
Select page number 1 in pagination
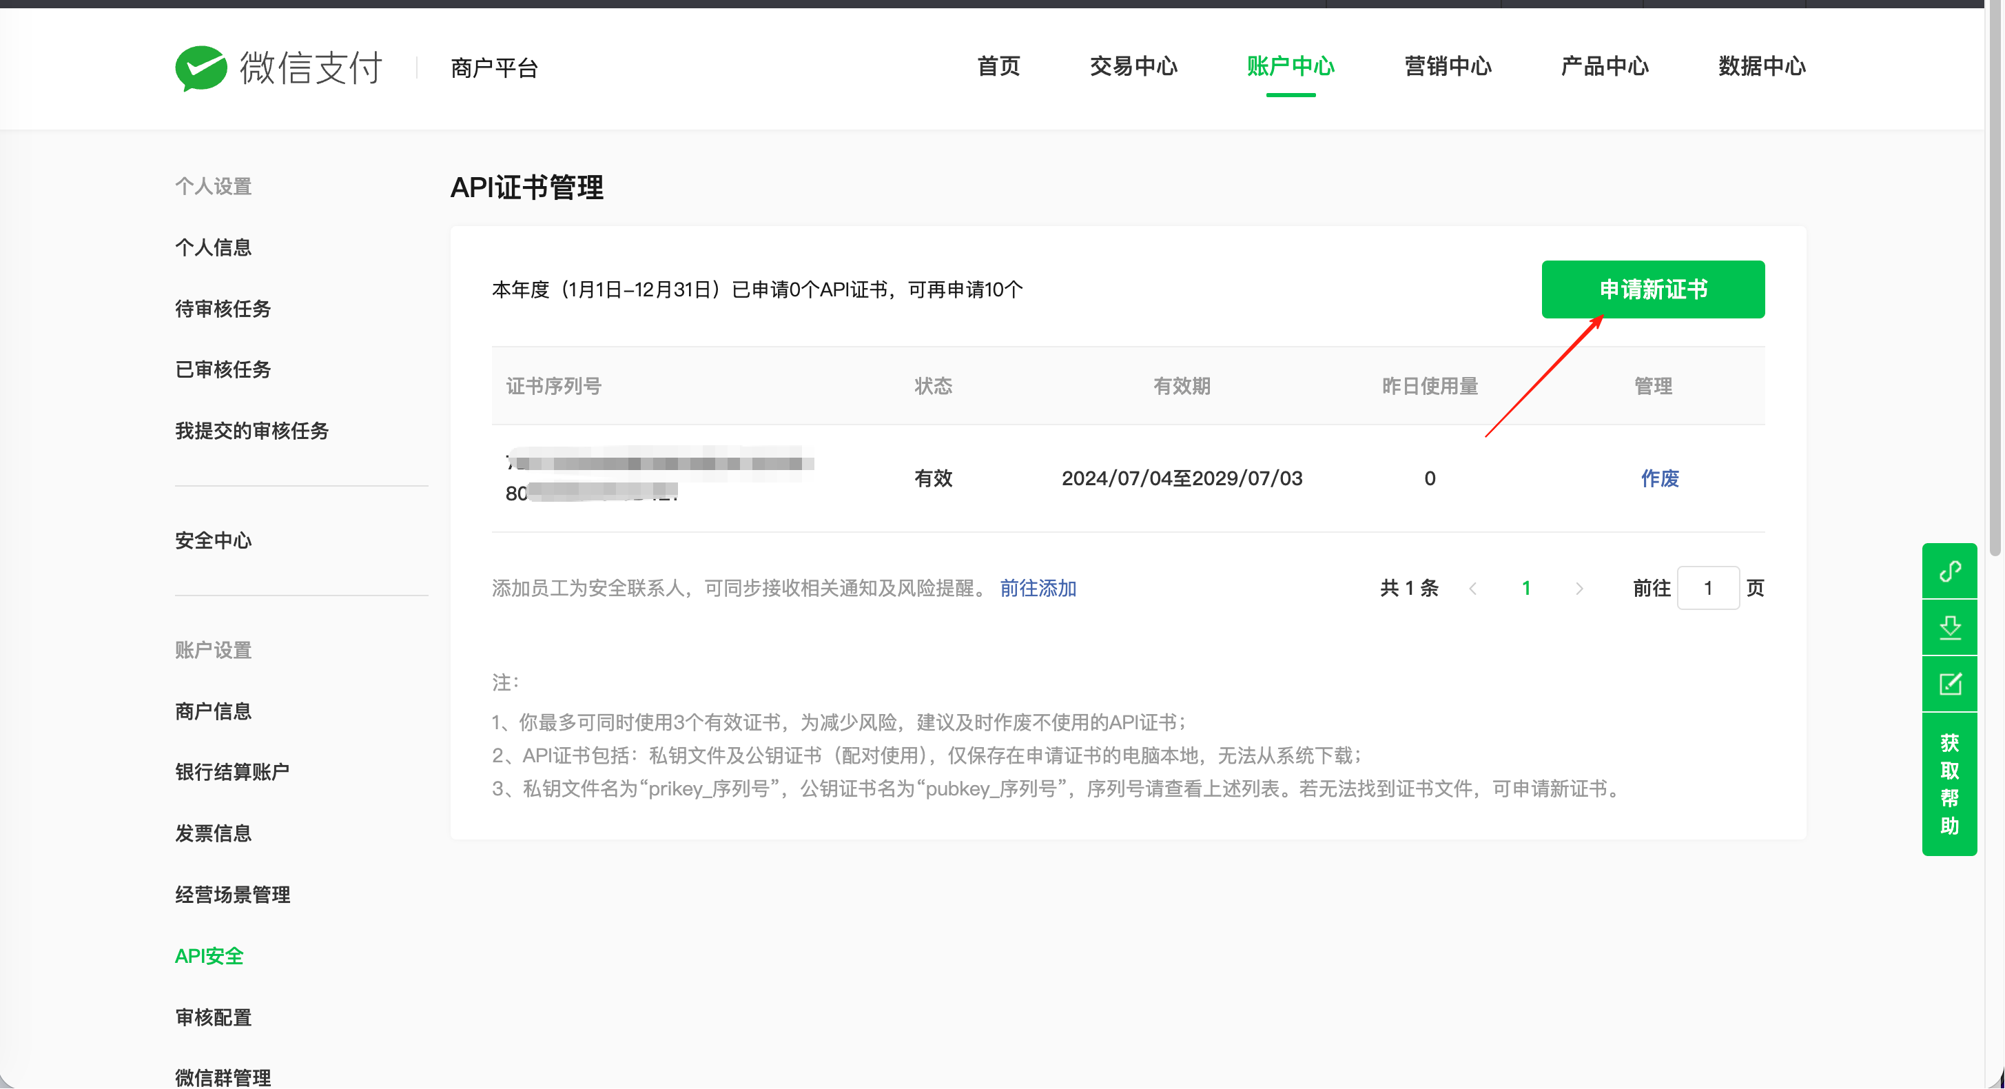[x=1526, y=589]
